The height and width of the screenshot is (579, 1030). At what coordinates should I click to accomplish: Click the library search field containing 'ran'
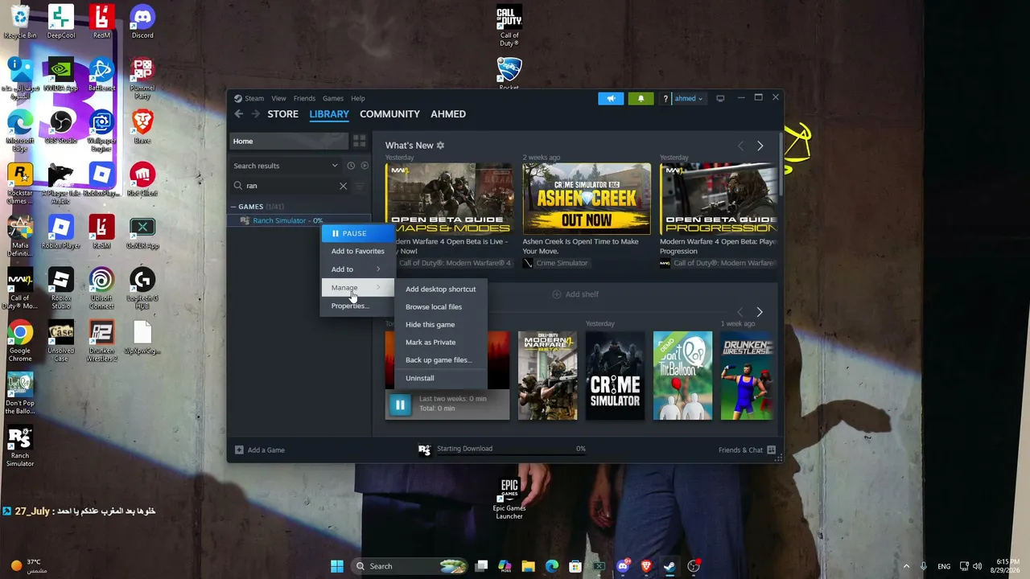coord(290,186)
